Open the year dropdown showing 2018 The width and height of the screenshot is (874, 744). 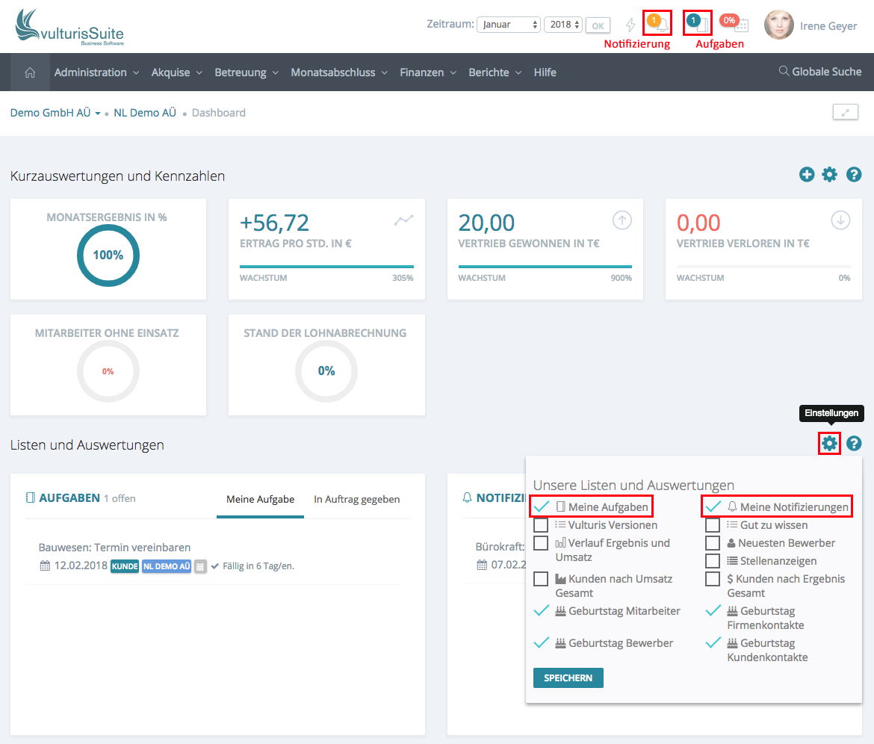tap(562, 25)
